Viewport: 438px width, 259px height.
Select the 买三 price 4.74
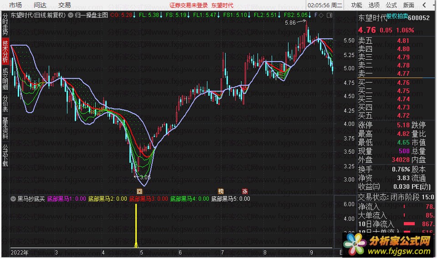tap(403, 99)
